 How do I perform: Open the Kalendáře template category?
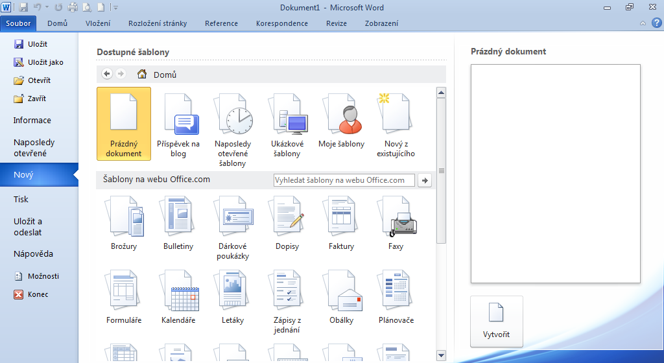tap(178, 297)
